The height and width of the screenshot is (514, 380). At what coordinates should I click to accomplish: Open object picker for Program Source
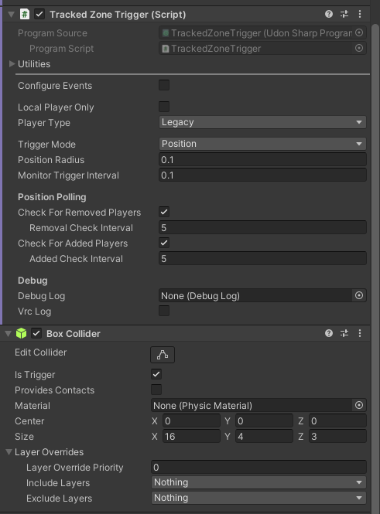pyautogui.click(x=359, y=32)
